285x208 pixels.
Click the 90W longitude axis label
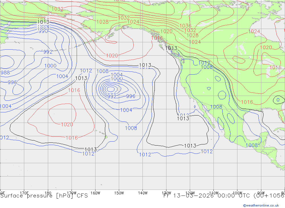pyautogui.click(x=261, y=193)
